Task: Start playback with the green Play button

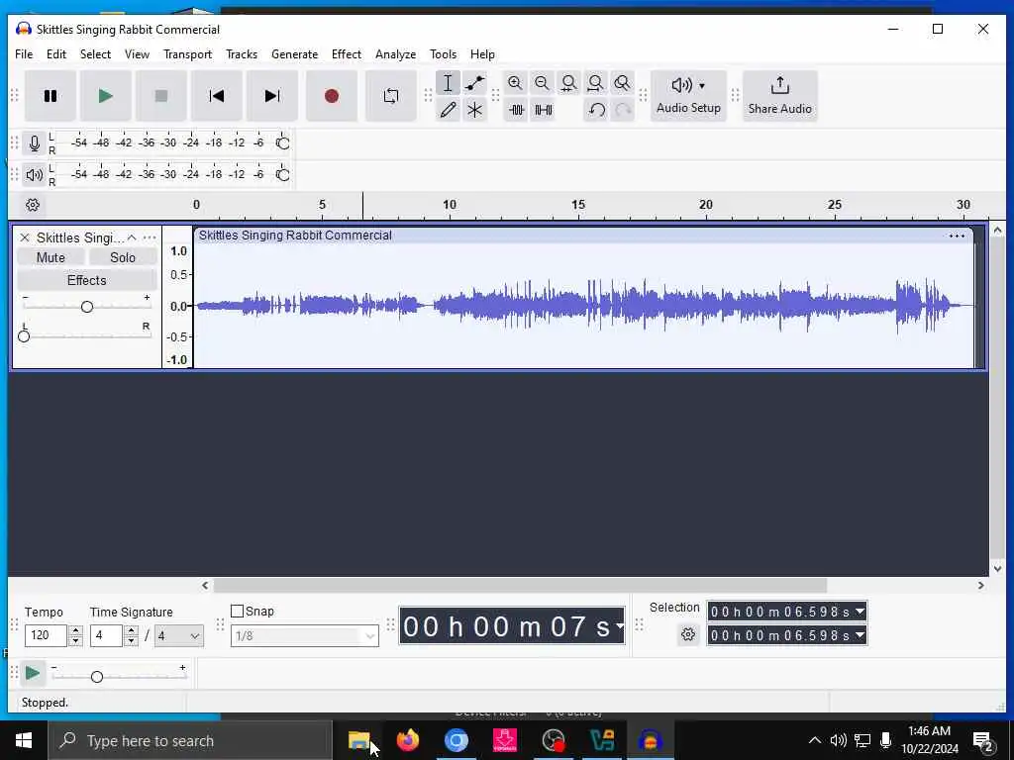Action: 105,96
